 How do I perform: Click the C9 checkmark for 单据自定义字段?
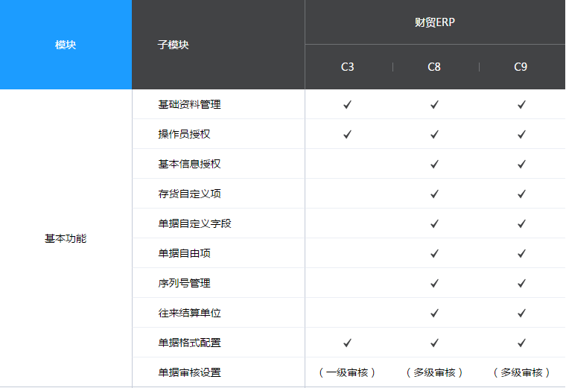coord(521,223)
